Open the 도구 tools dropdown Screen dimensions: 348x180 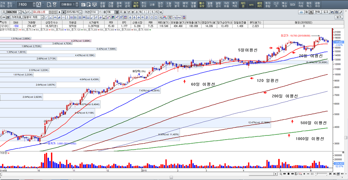point(326,12)
